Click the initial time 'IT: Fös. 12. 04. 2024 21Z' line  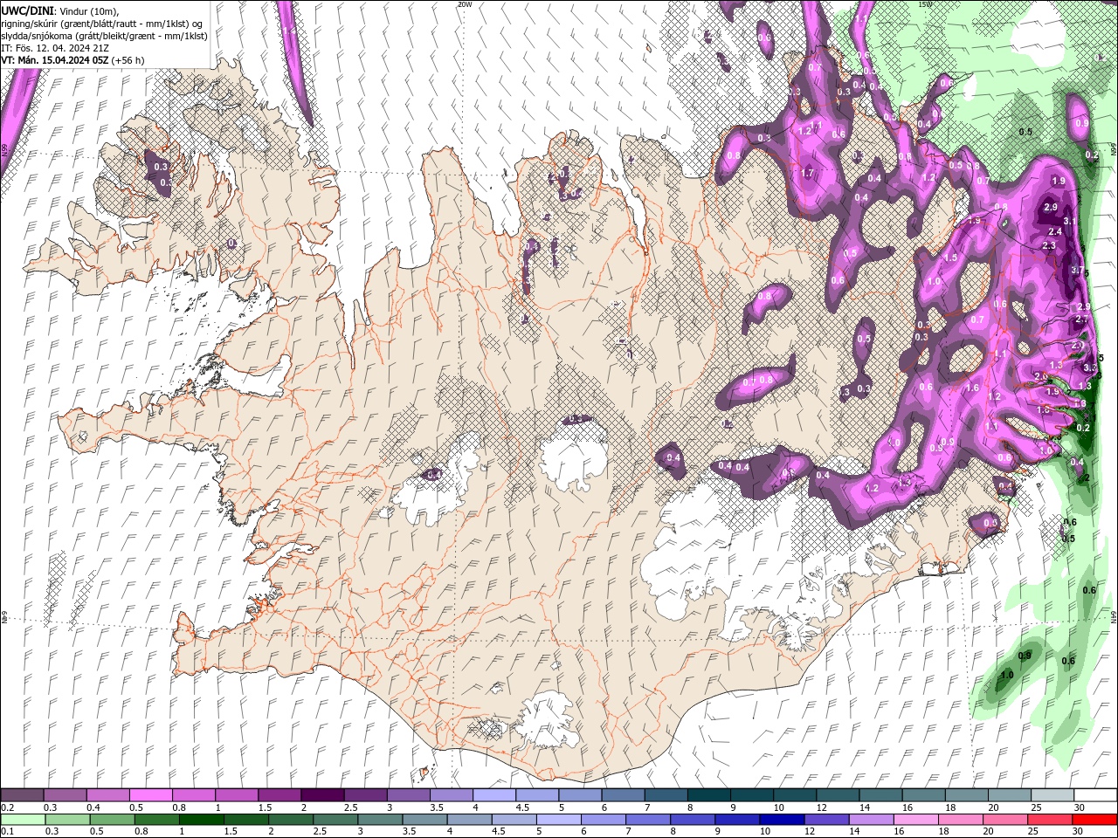pyautogui.click(x=55, y=48)
